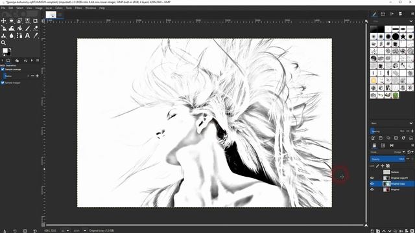Viewport: 415px width, 233px height.
Task: Decrease Radius with minus button
Action: point(32,76)
